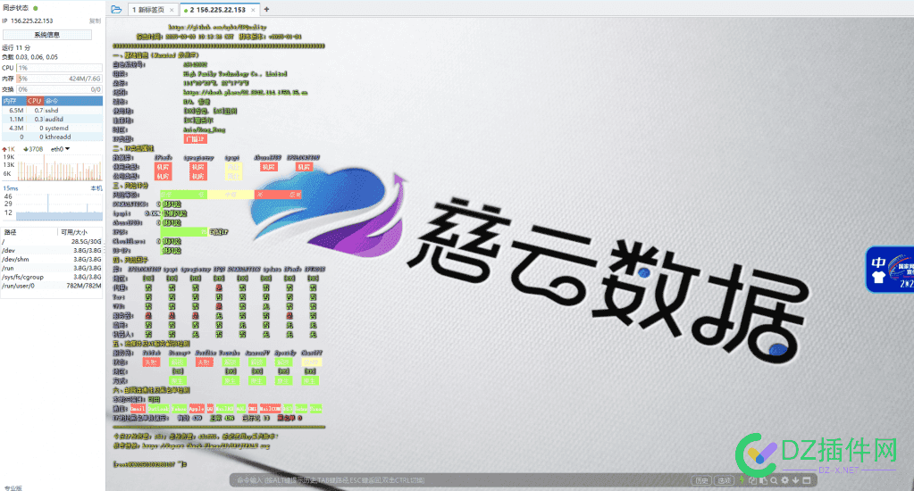Click the 复制 IP copy link
Image resolution: width=914 pixels, height=491 pixels.
coord(95,21)
